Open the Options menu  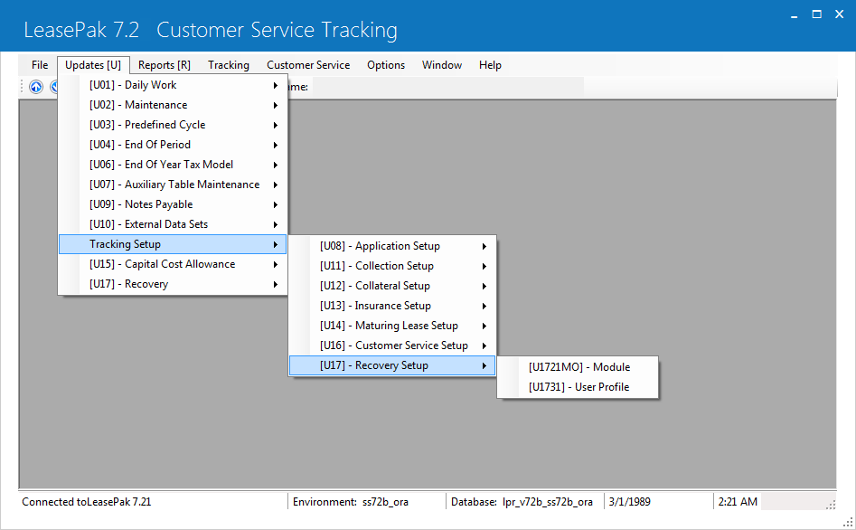tap(386, 65)
